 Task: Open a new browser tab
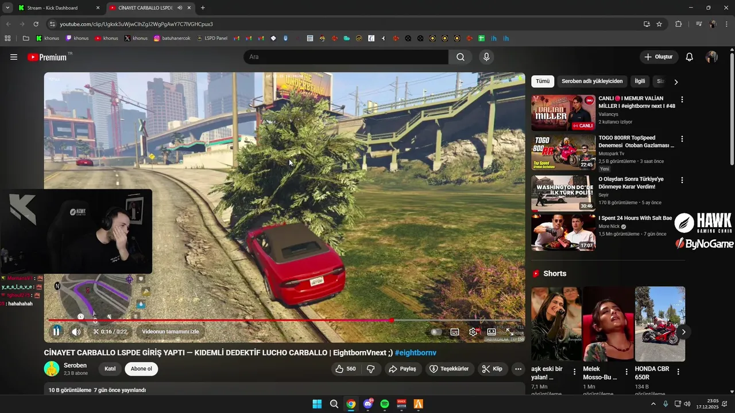click(x=203, y=8)
